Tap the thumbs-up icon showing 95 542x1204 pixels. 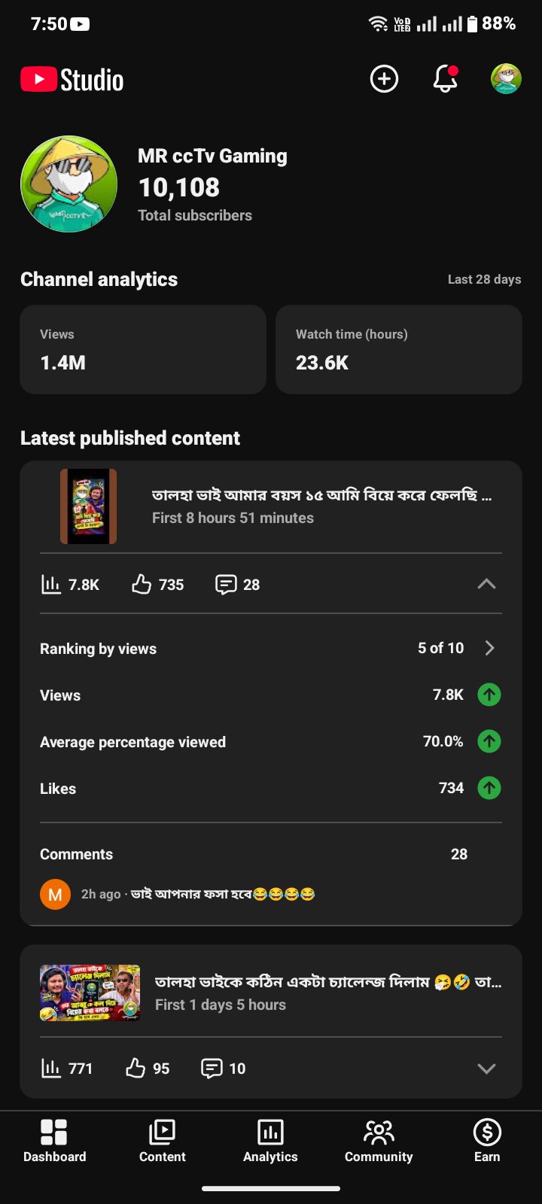click(135, 1068)
